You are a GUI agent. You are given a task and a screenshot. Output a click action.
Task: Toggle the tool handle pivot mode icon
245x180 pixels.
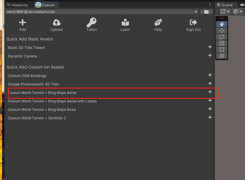[223, 11]
